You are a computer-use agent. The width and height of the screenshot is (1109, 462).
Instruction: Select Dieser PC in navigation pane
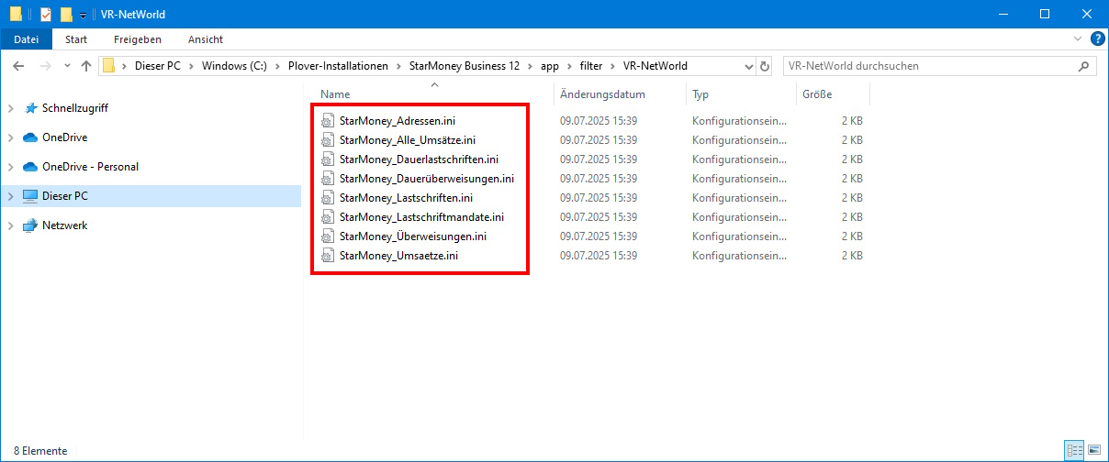pyautogui.click(x=65, y=196)
